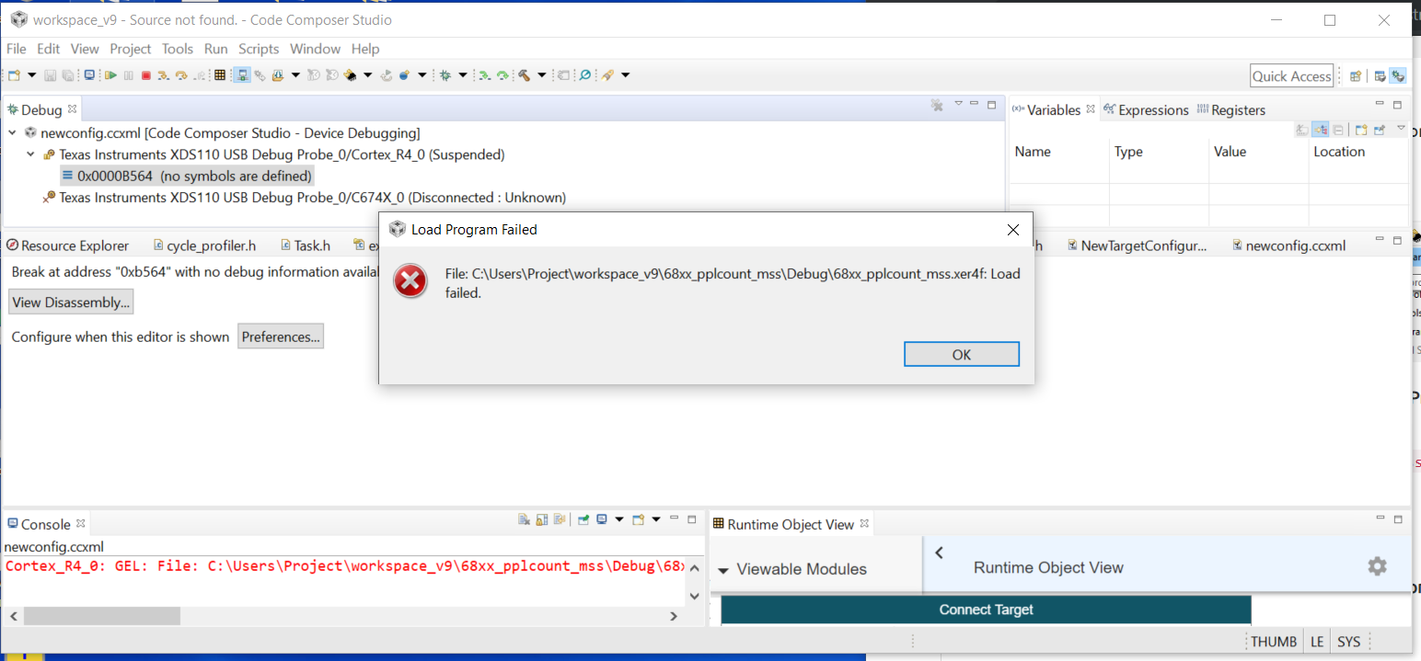
Task: Click the Open Perspective icon near Quick Access
Action: [1356, 76]
